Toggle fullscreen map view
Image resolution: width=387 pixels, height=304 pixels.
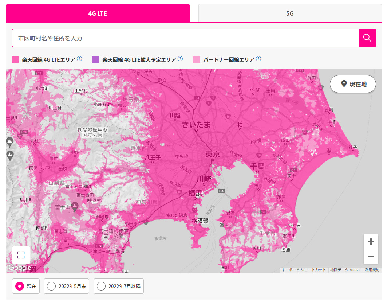21,255
